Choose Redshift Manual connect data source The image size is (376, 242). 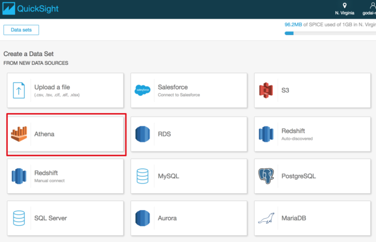pyautogui.click(x=65, y=176)
